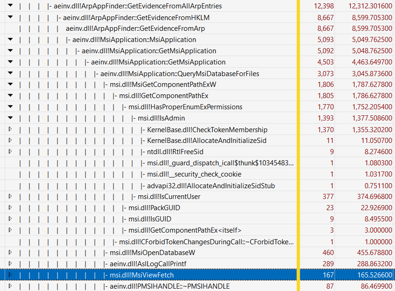Collapse the GetEvidenceFromAllArpEntries node
Viewport: 395px width, 291px height.
click(x=10, y=6)
